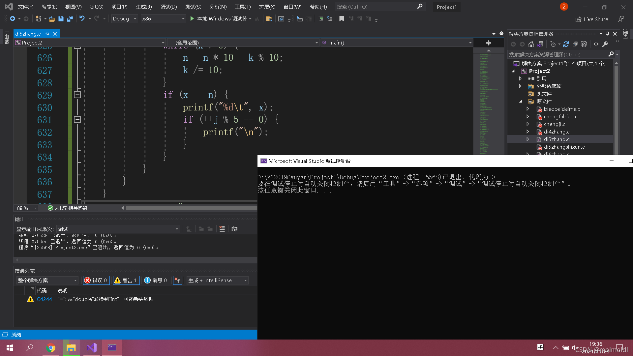Click pending changes filter clock icon
This screenshot has height=356, width=633.
[x=553, y=44]
